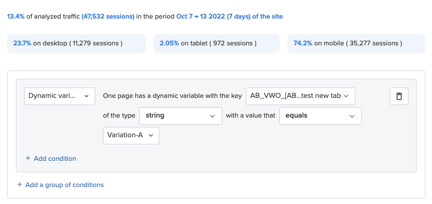Open the equals operator selector
The image size is (432, 204).
(320, 116)
